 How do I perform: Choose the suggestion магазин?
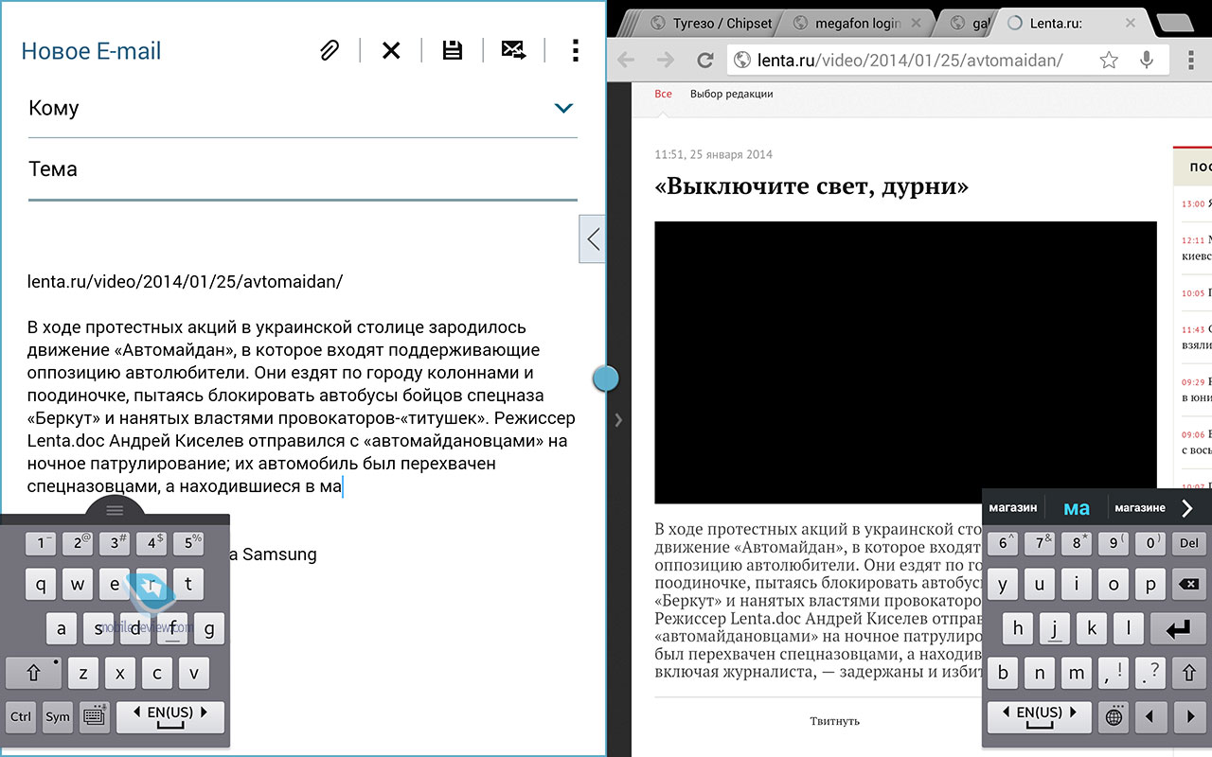pos(1013,508)
